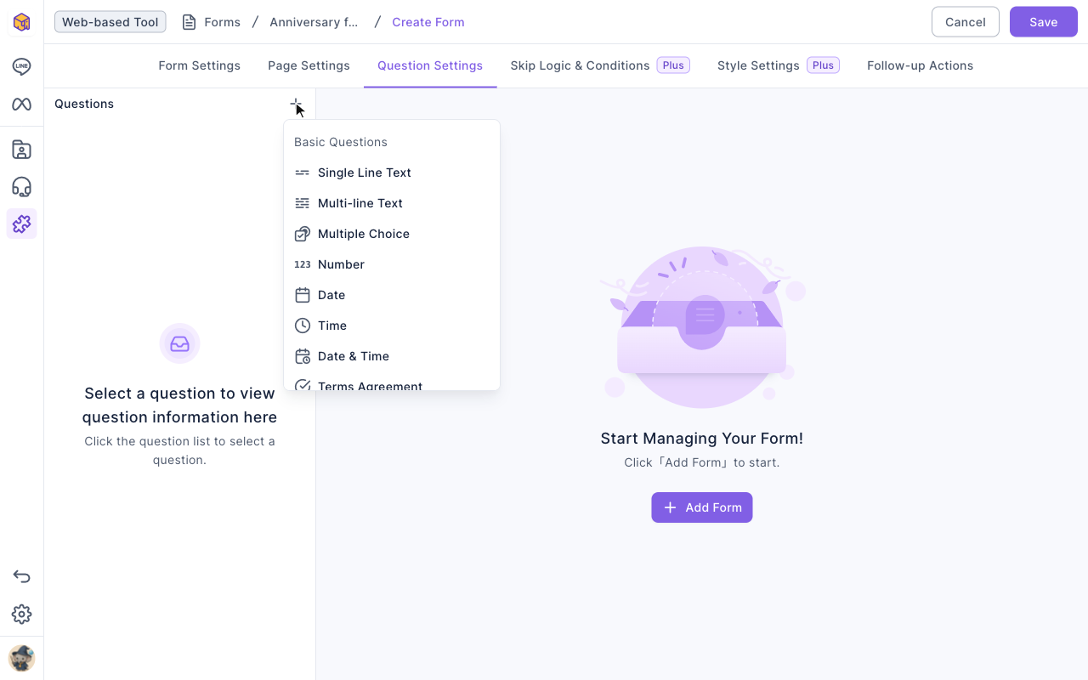Click the return arrow sidebar icon

click(21, 577)
